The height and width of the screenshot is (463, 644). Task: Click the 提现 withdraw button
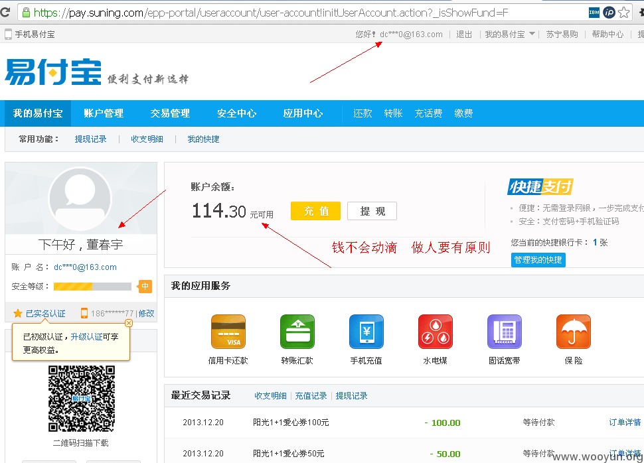pos(372,211)
